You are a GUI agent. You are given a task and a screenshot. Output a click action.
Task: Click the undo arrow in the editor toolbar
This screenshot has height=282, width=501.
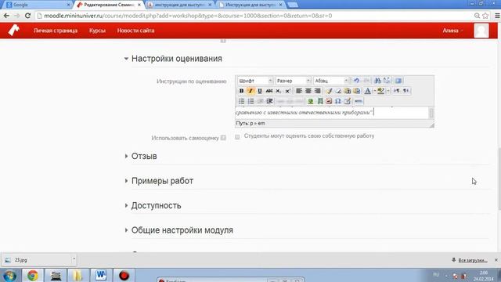357,81
